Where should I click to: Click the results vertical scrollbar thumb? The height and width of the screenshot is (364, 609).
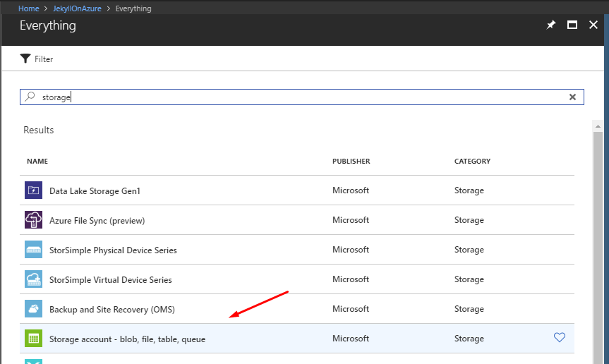(x=598, y=248)
